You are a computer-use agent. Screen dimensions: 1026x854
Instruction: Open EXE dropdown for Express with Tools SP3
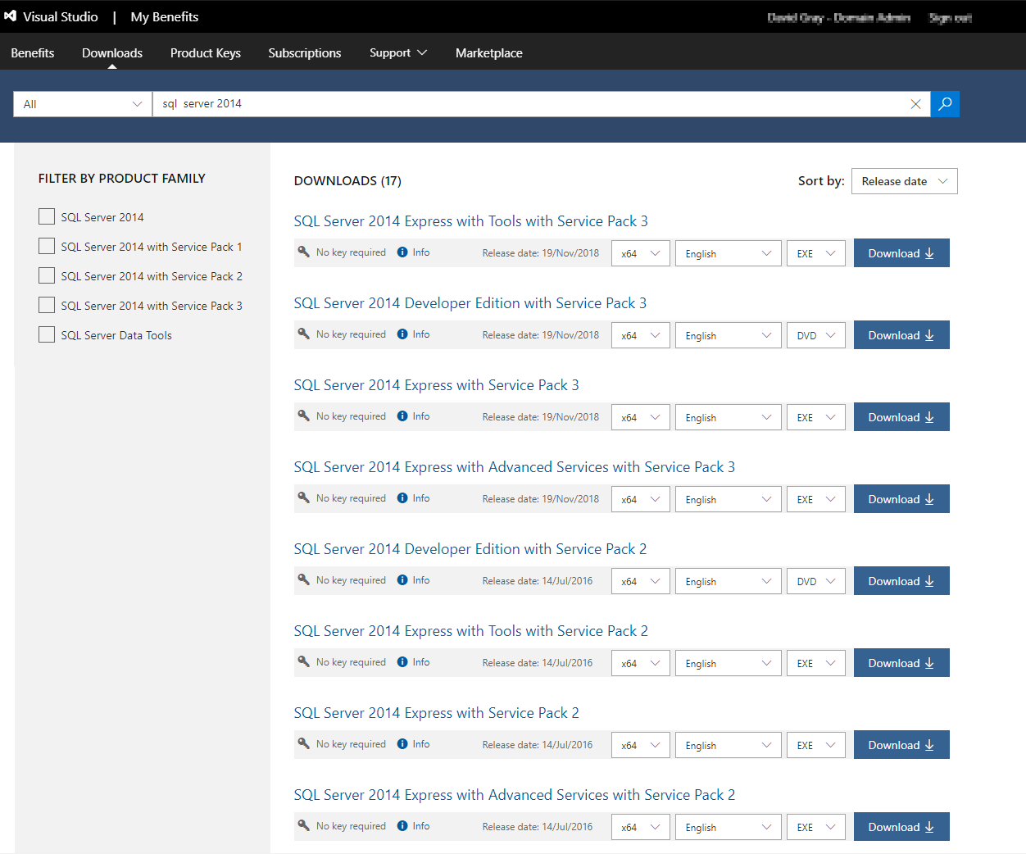click(x=816, y=253)
